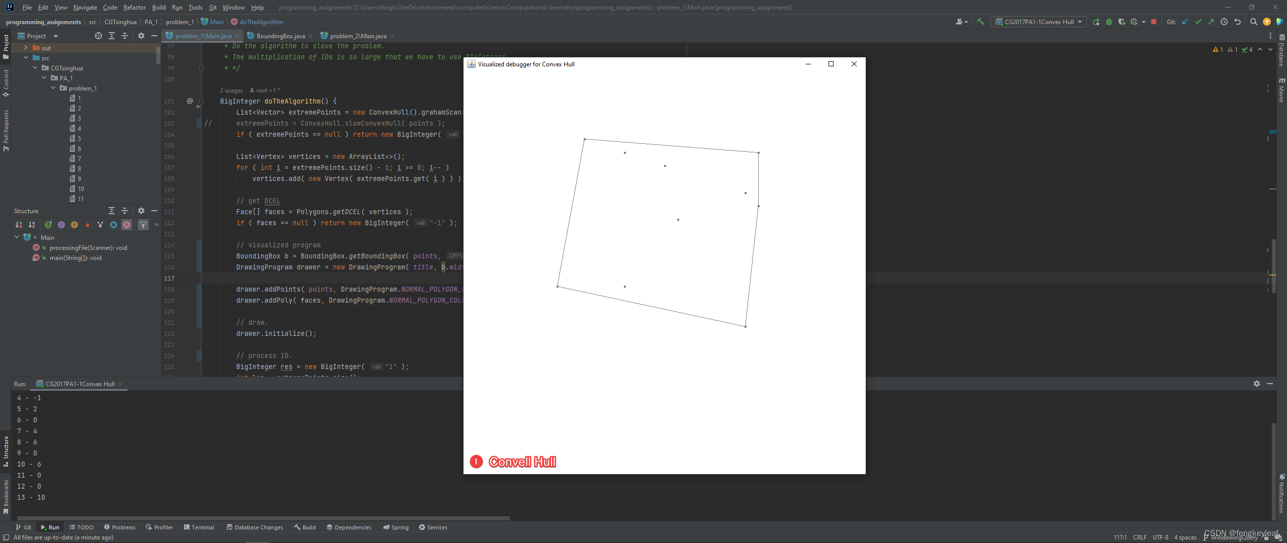Toggle Show Lambdas pink filter
This screenshot has height=543, width=1287.
point(127,225)
